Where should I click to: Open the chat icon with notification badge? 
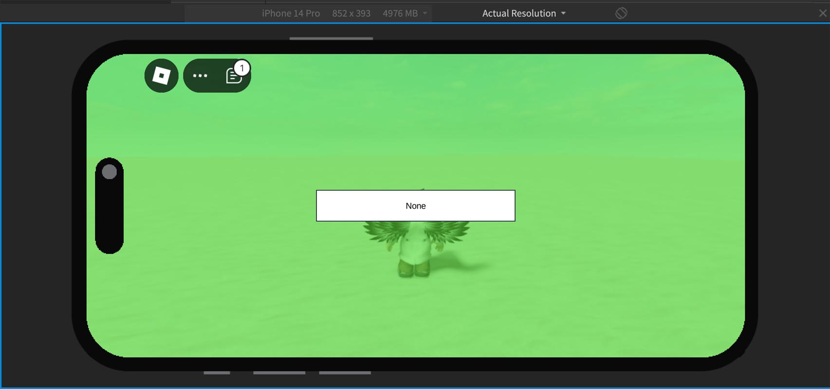[234, 74]
